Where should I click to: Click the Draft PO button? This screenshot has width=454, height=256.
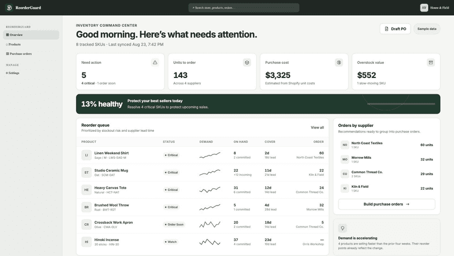click(395, 29)
